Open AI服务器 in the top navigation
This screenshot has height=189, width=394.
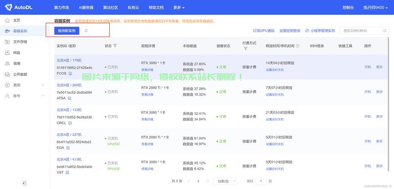tap(86, 8)
